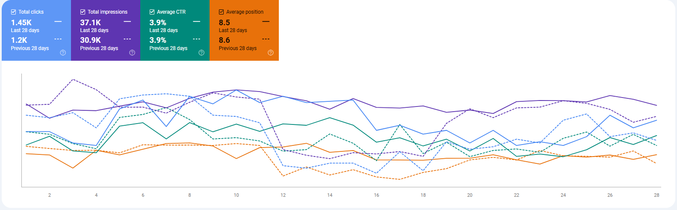Viewport: 677px width, 210px height.
Task: Click the solid line legend on Average CTR
Action: coord(197,21)
